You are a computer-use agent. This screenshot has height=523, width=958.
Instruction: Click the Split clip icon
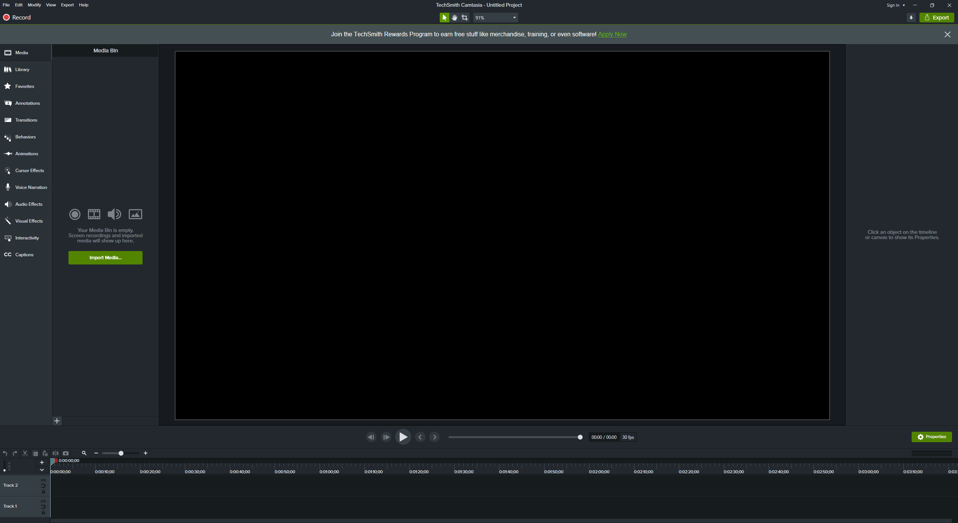point(55,453)
